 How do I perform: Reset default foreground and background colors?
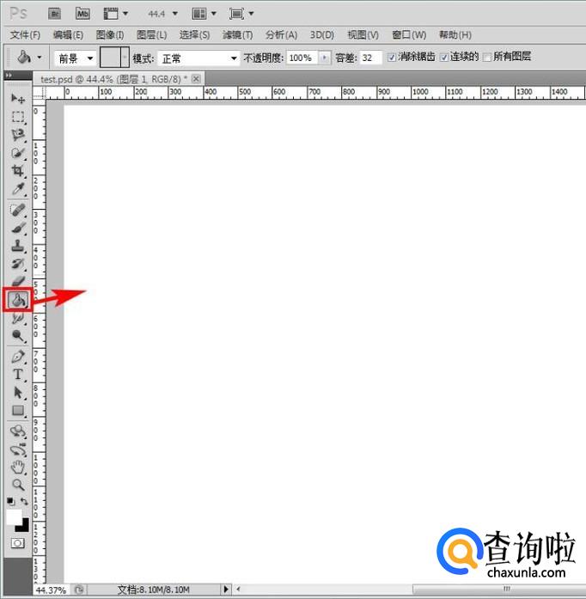[10, 501]
